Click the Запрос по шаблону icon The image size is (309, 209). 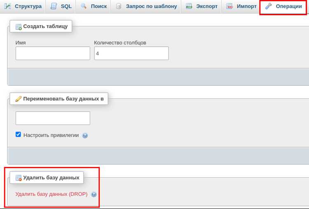tap(118, 6)
